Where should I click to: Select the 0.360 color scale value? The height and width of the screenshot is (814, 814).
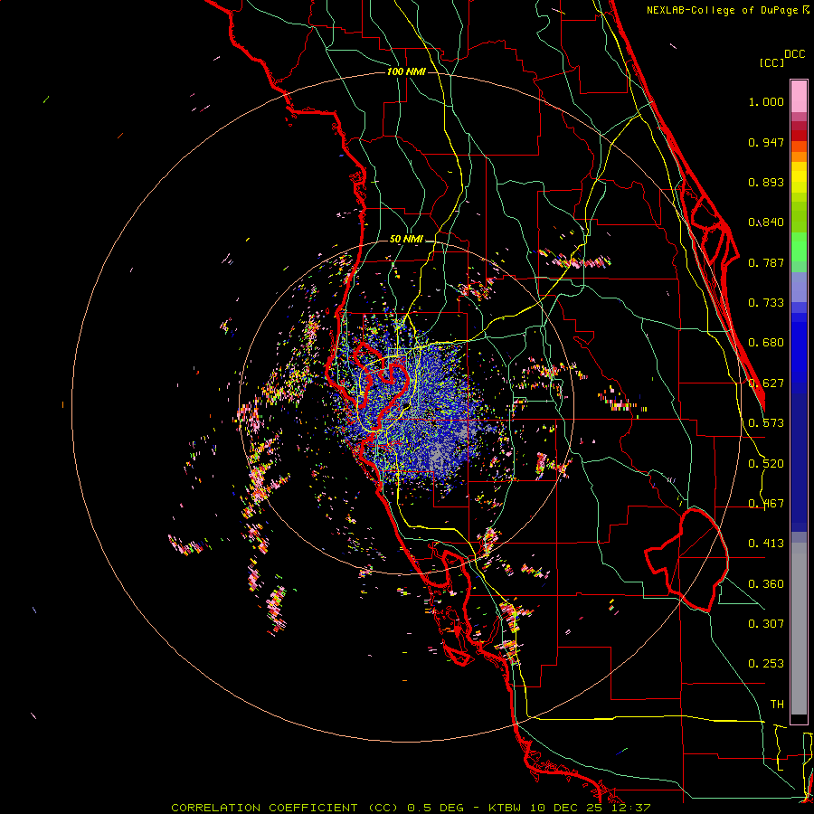point(766,584)
